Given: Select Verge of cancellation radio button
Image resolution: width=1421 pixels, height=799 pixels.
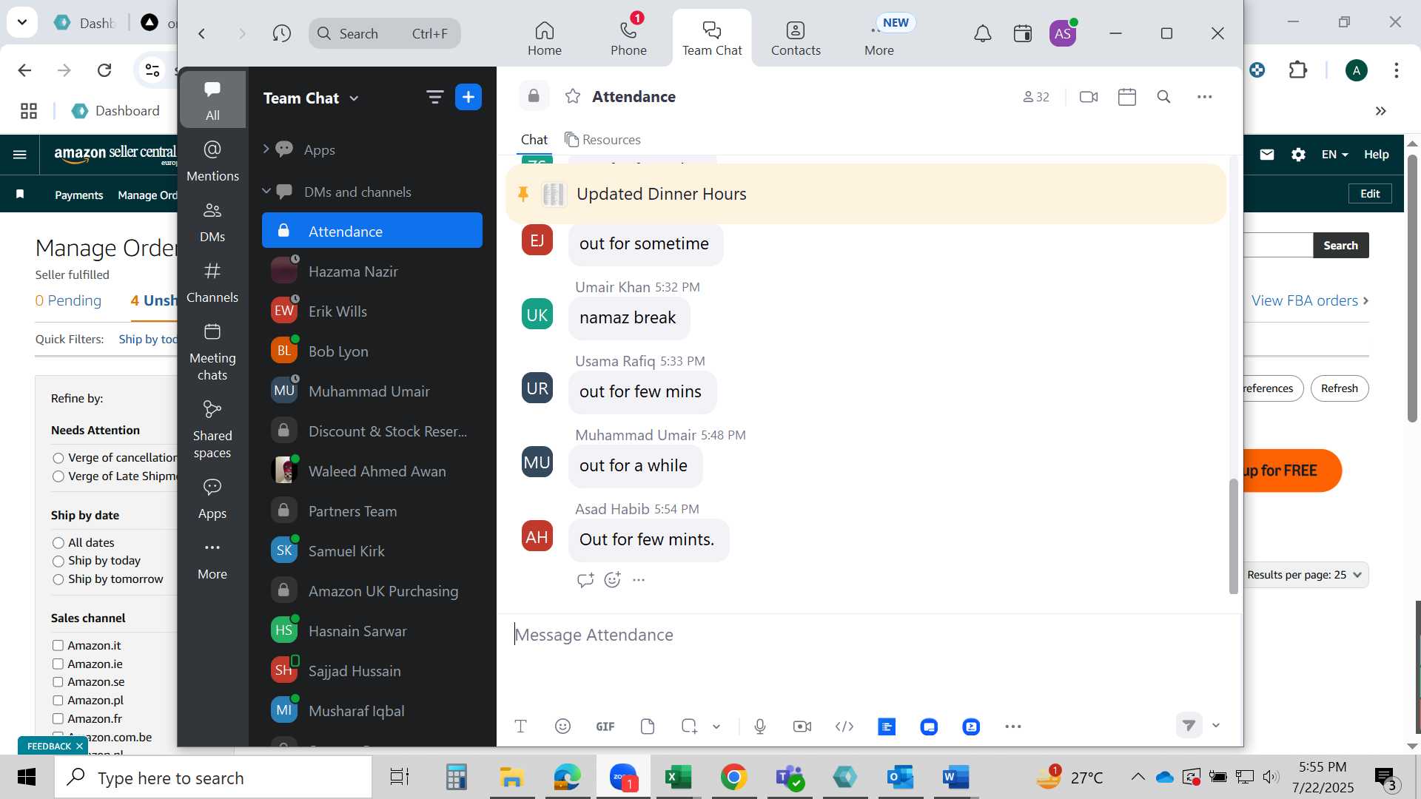Looking at the screenshot, I should click(58, 458).
